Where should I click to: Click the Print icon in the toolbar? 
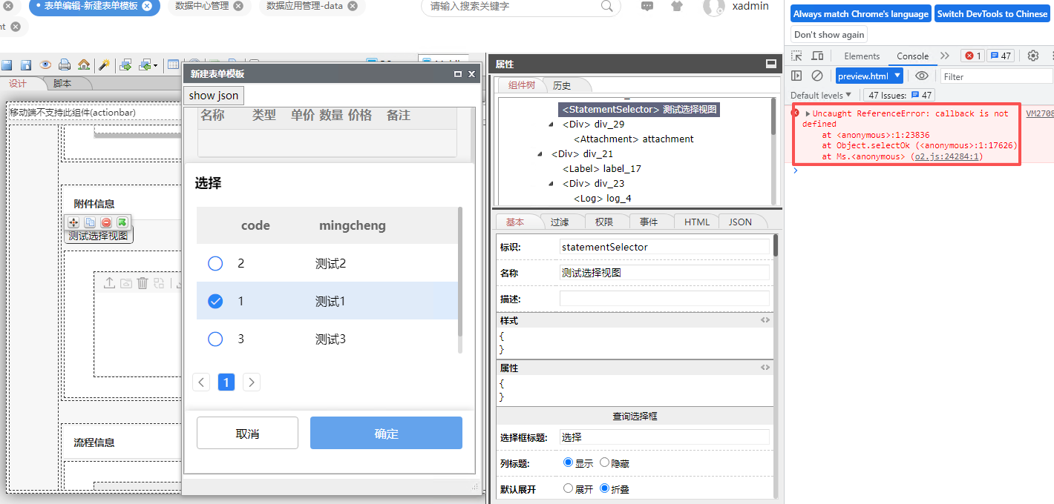[x=65, y=64]
